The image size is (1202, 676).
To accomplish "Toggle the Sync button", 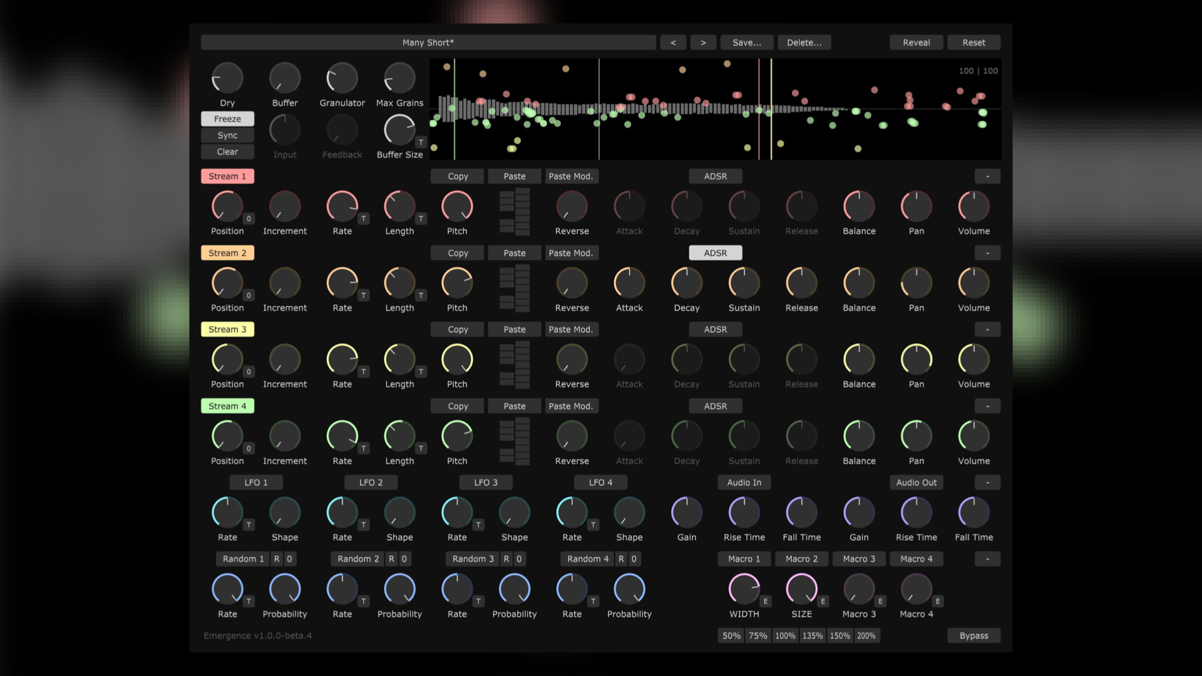I will (227, 135).
